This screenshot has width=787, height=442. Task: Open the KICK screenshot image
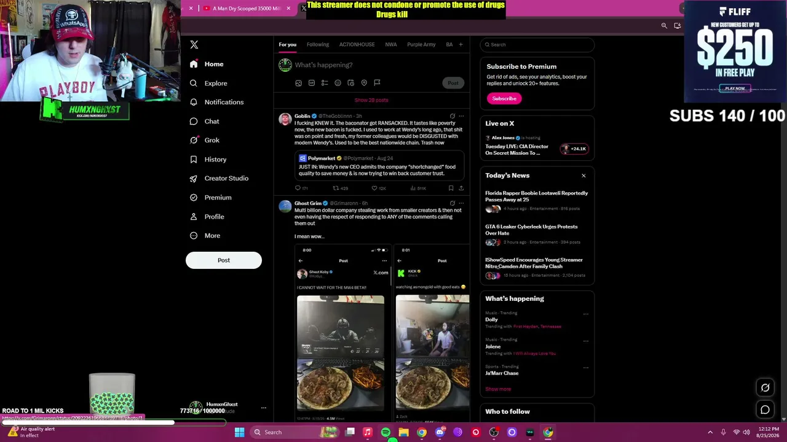pyautogui.click(x=432, y=333)
